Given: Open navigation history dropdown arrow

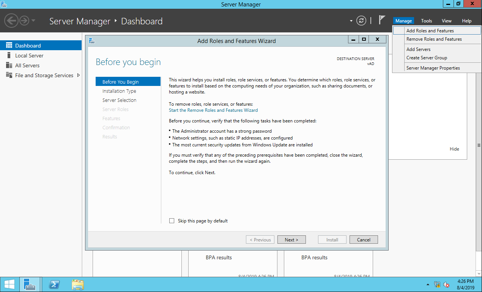Looking at the screenshot, I should pos(33,21).
